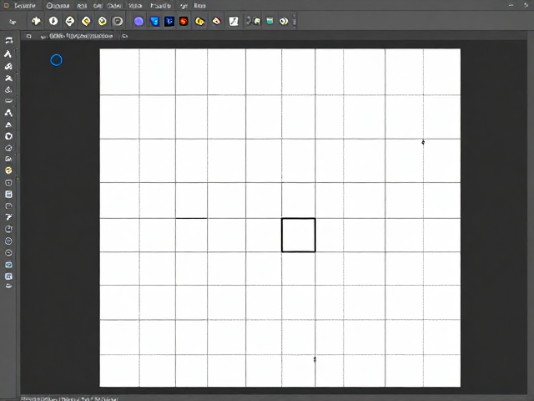The width and height of the screenshot is (534, 401).
Task: Select the short black horizontal line on the canvas
Action: click(191, 218)
